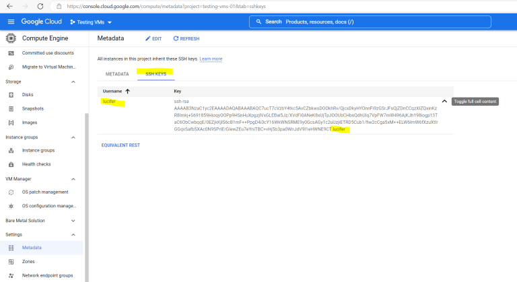This screenshot has height=282, width=517.
Task: Click the Metadata list icon
Action: point(11,248)
